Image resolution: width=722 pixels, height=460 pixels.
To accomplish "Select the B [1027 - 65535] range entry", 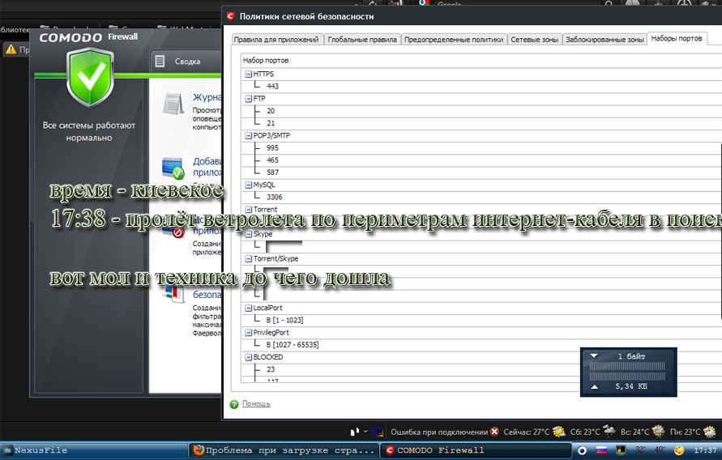I will 293,344.
